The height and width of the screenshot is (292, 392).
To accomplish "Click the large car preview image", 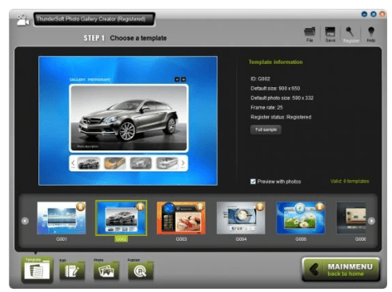I will [129, 118].
